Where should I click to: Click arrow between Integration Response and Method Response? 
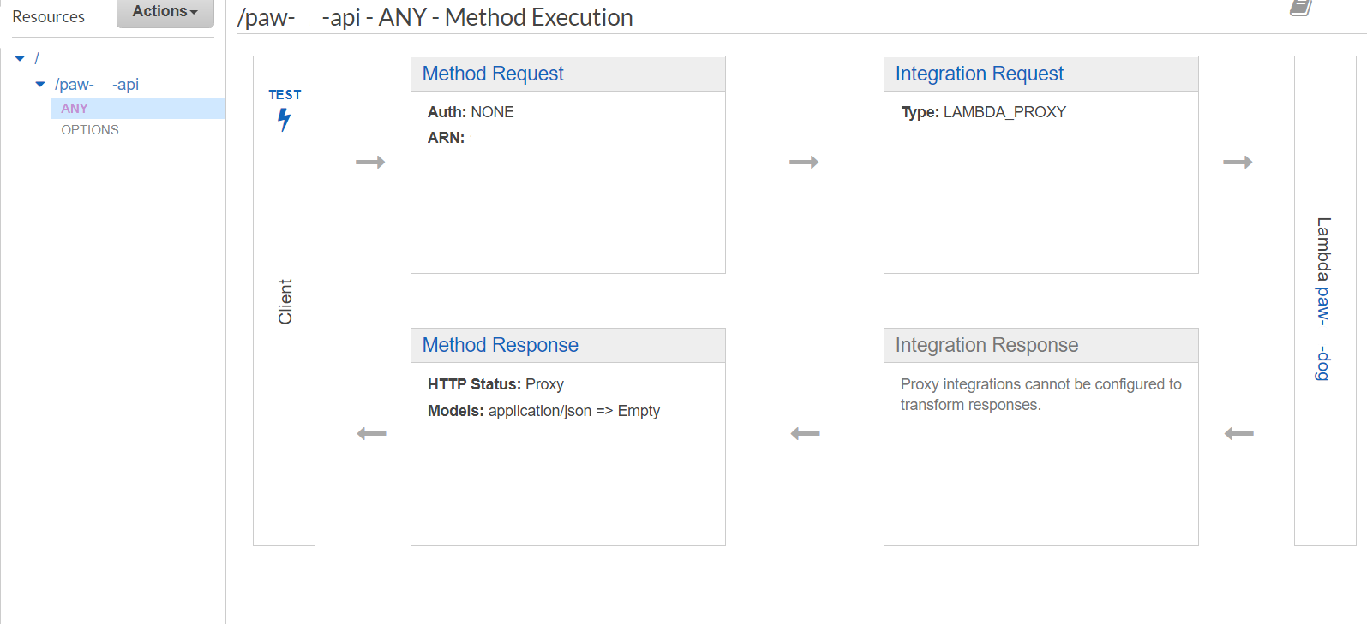805,434
